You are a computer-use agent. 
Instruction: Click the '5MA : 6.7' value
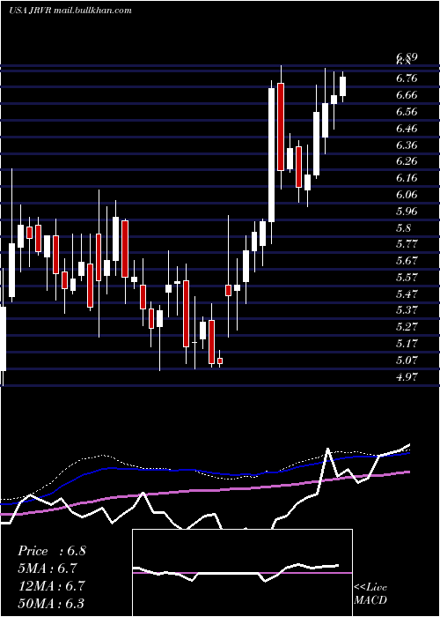click(48, 569)
